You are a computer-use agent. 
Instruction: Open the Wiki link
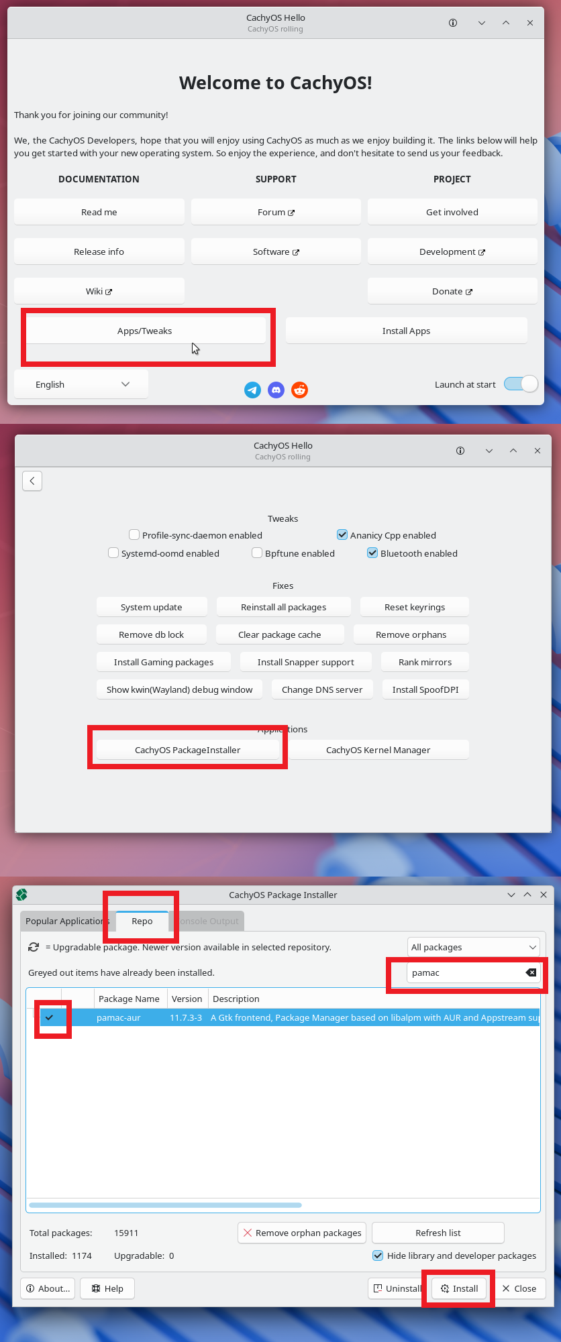coord(99,291)
